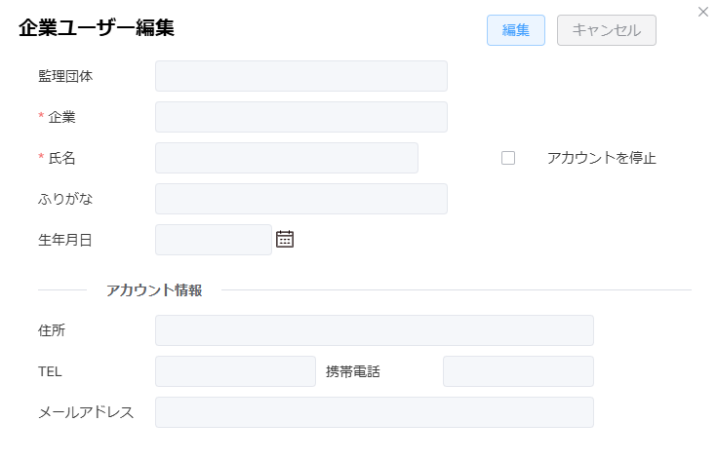Click the 企業ユーザー編集 dialog title
Screen dimensions: 717x461
[x=97, y=28]
